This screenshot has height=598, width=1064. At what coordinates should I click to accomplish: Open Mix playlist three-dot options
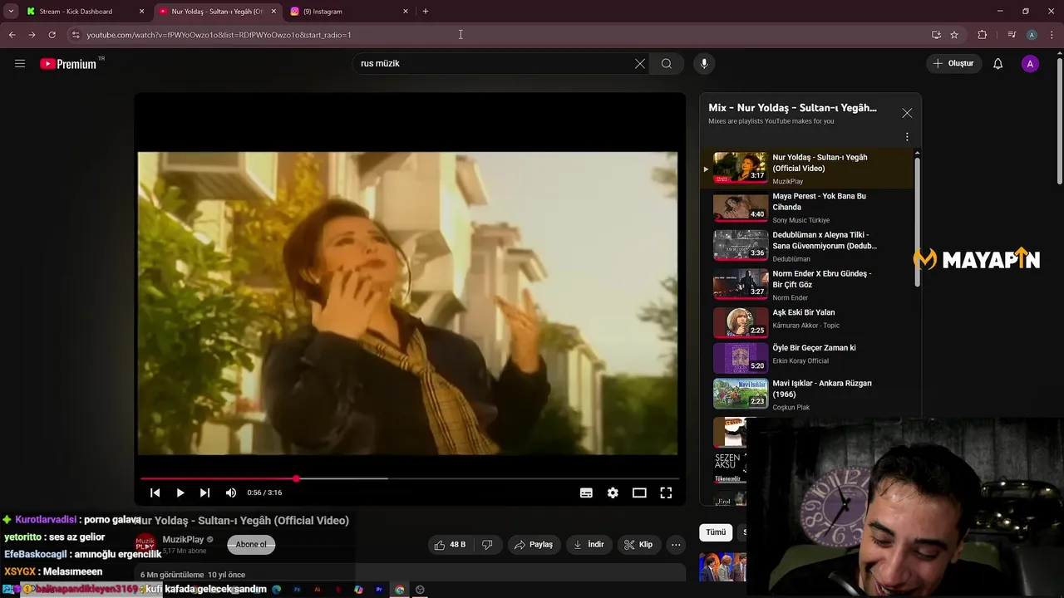click(x=907, y=137)
